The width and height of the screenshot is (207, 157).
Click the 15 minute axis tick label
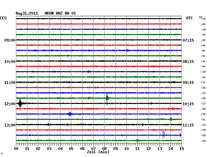coord(182,148)
